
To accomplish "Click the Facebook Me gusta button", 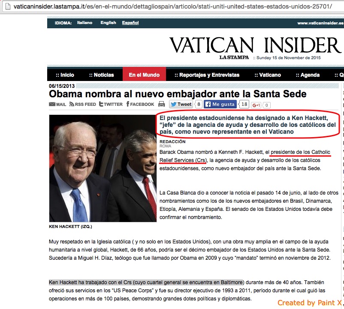I will (x=220, y=104).
